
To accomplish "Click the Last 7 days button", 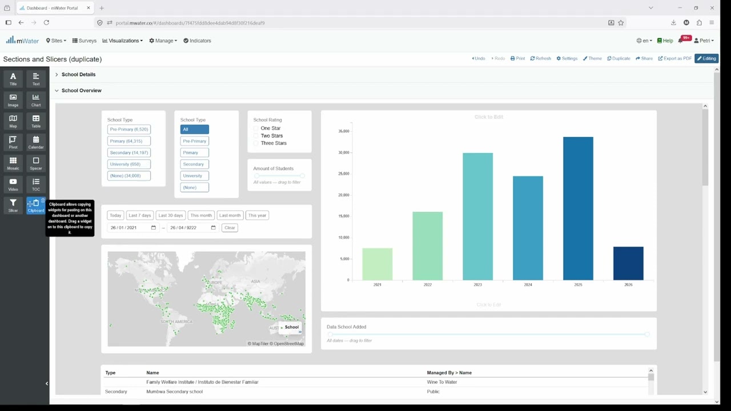I will pos(140,216).
